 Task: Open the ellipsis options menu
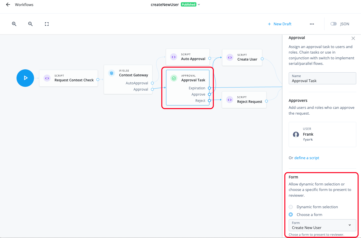point(312,24)
